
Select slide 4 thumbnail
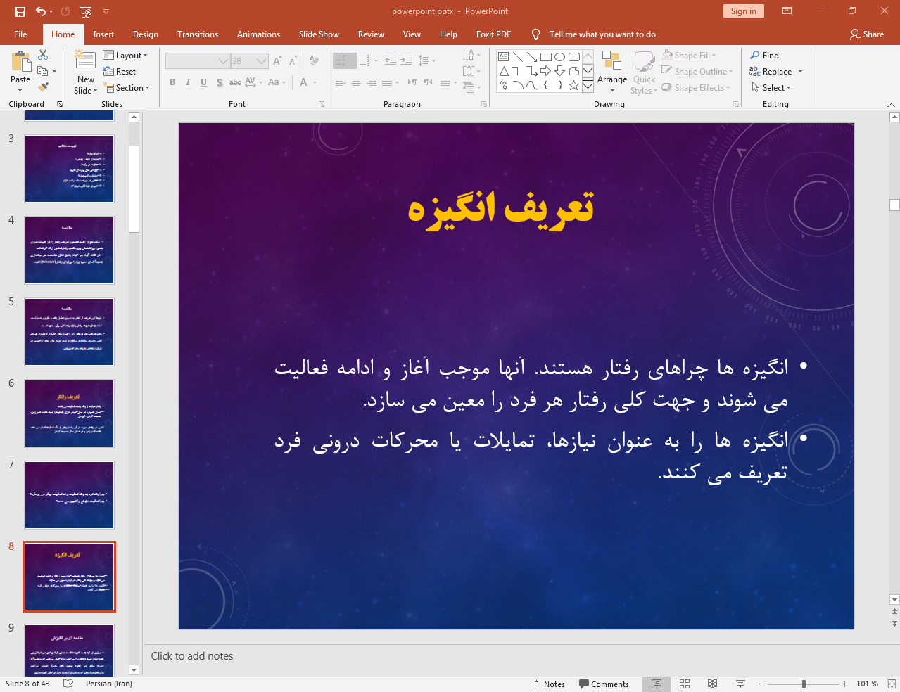tap(69, 250)
